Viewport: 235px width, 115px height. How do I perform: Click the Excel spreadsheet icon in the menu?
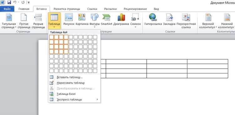pyautogui.click(x=51, y=94)
